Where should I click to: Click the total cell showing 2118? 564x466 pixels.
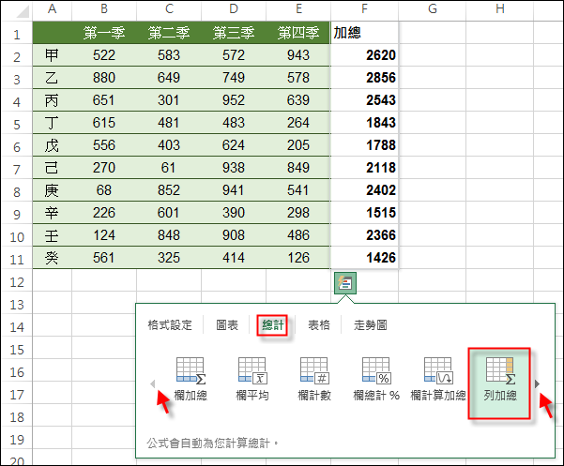364,168
